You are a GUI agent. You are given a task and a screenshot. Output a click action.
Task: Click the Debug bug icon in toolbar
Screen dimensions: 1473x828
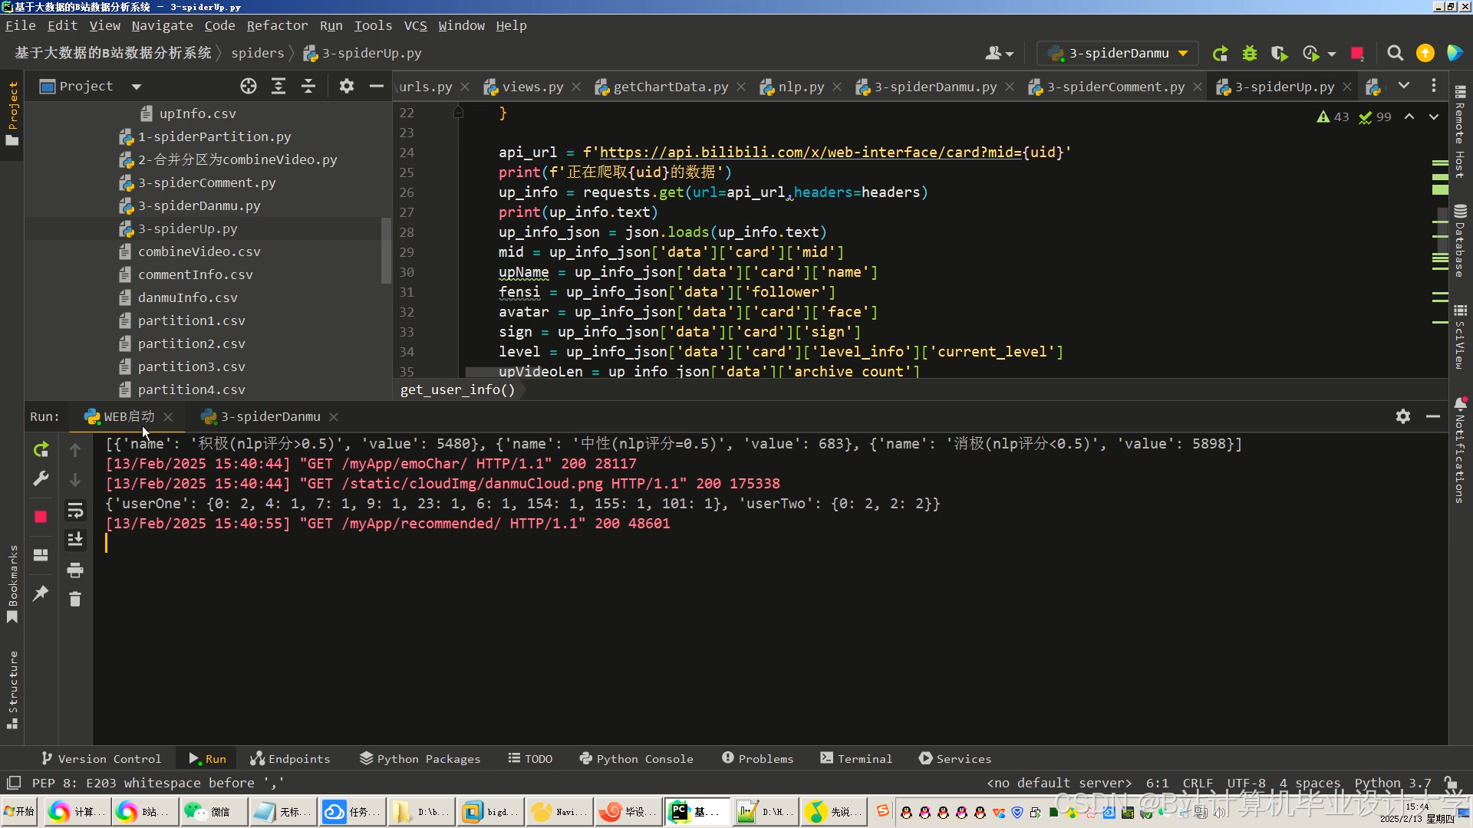1250,54
